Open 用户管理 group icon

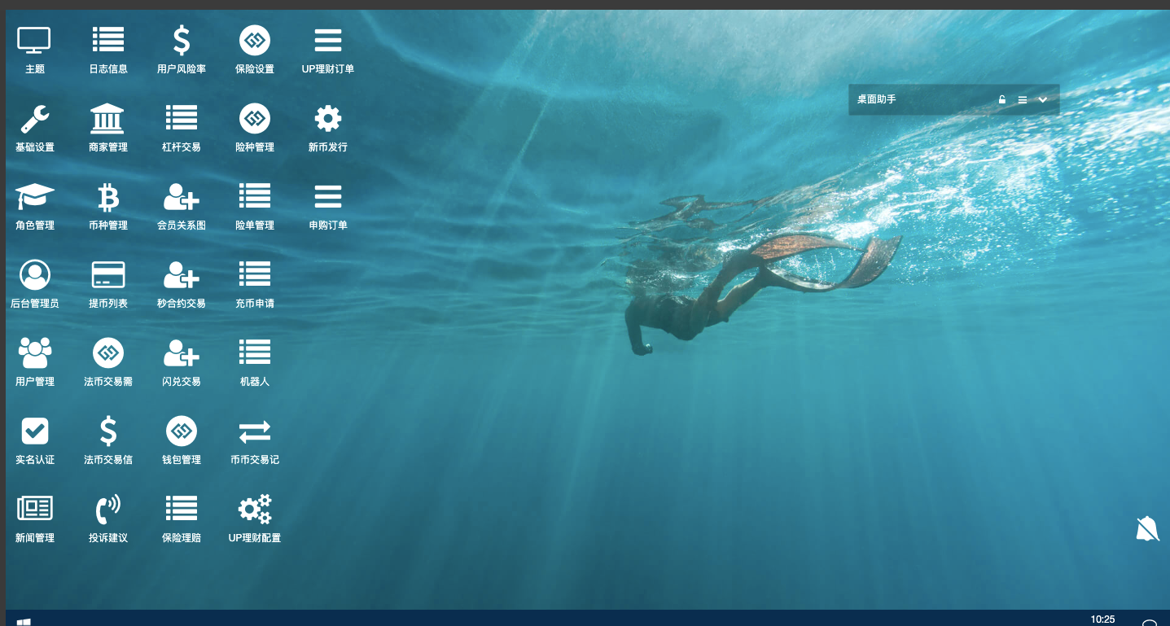pyautogui.click(x=34, y=353)
